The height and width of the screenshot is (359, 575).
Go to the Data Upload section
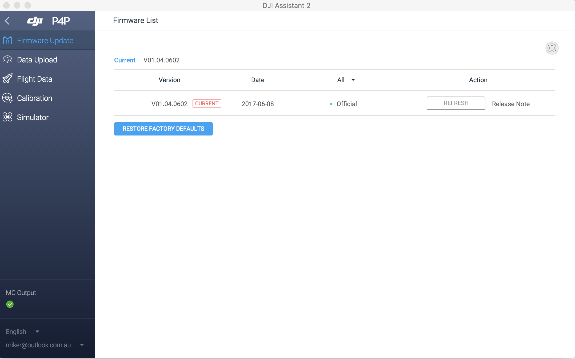click(37, 60)
